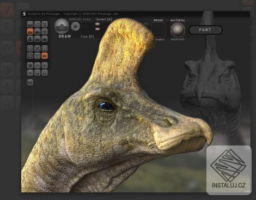Click the lower oval slider handle
256x200 pixels.
tap(97, 29)
